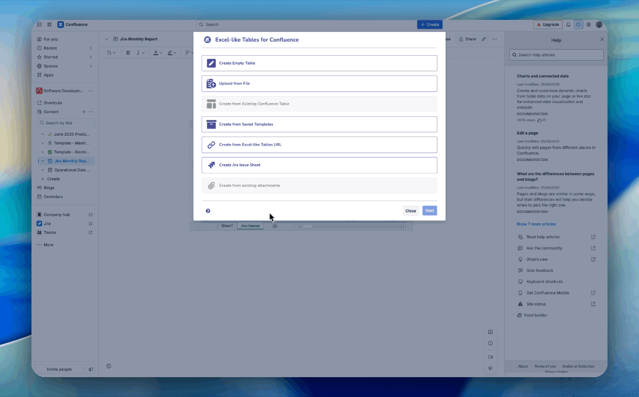The height and width of the screenshot is (397, 639).
Task: Close the Excel-like Tables dialog with the Close button
Action: 410,211
